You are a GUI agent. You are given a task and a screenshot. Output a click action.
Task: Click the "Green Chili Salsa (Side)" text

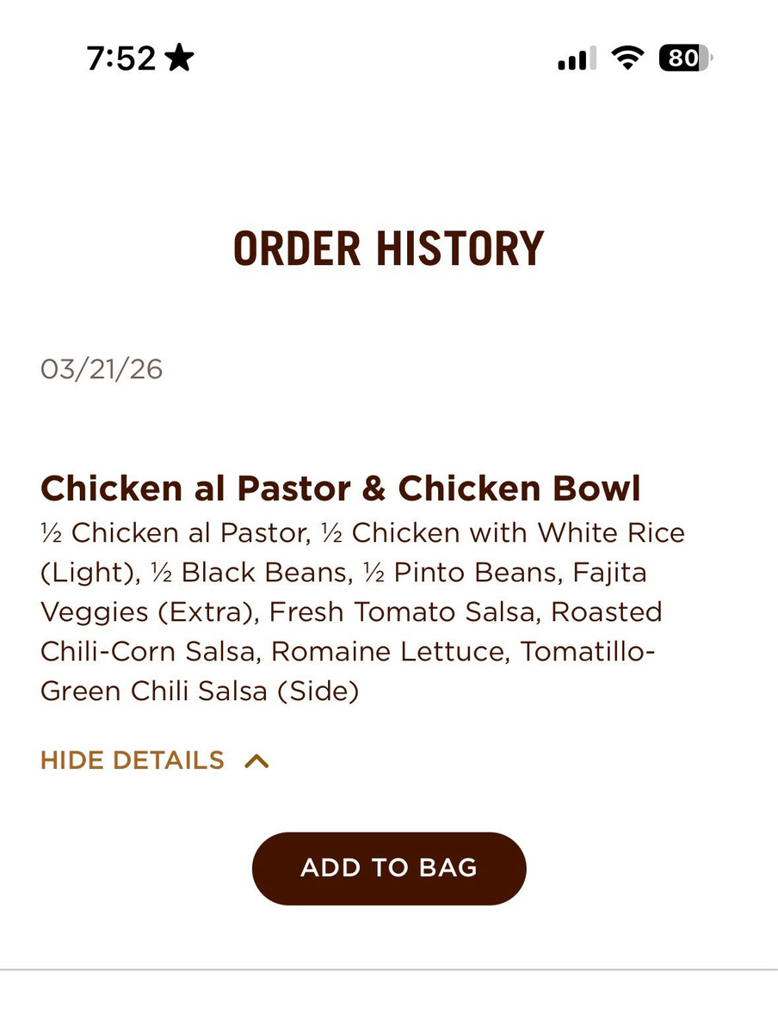[x=200, y=691]
